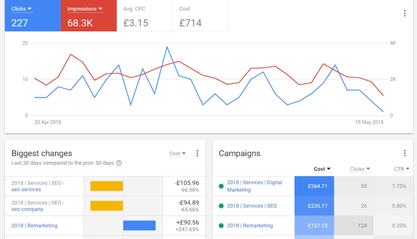
Task: Click the green status dot for Services SEO campaign
Action: 221,204
